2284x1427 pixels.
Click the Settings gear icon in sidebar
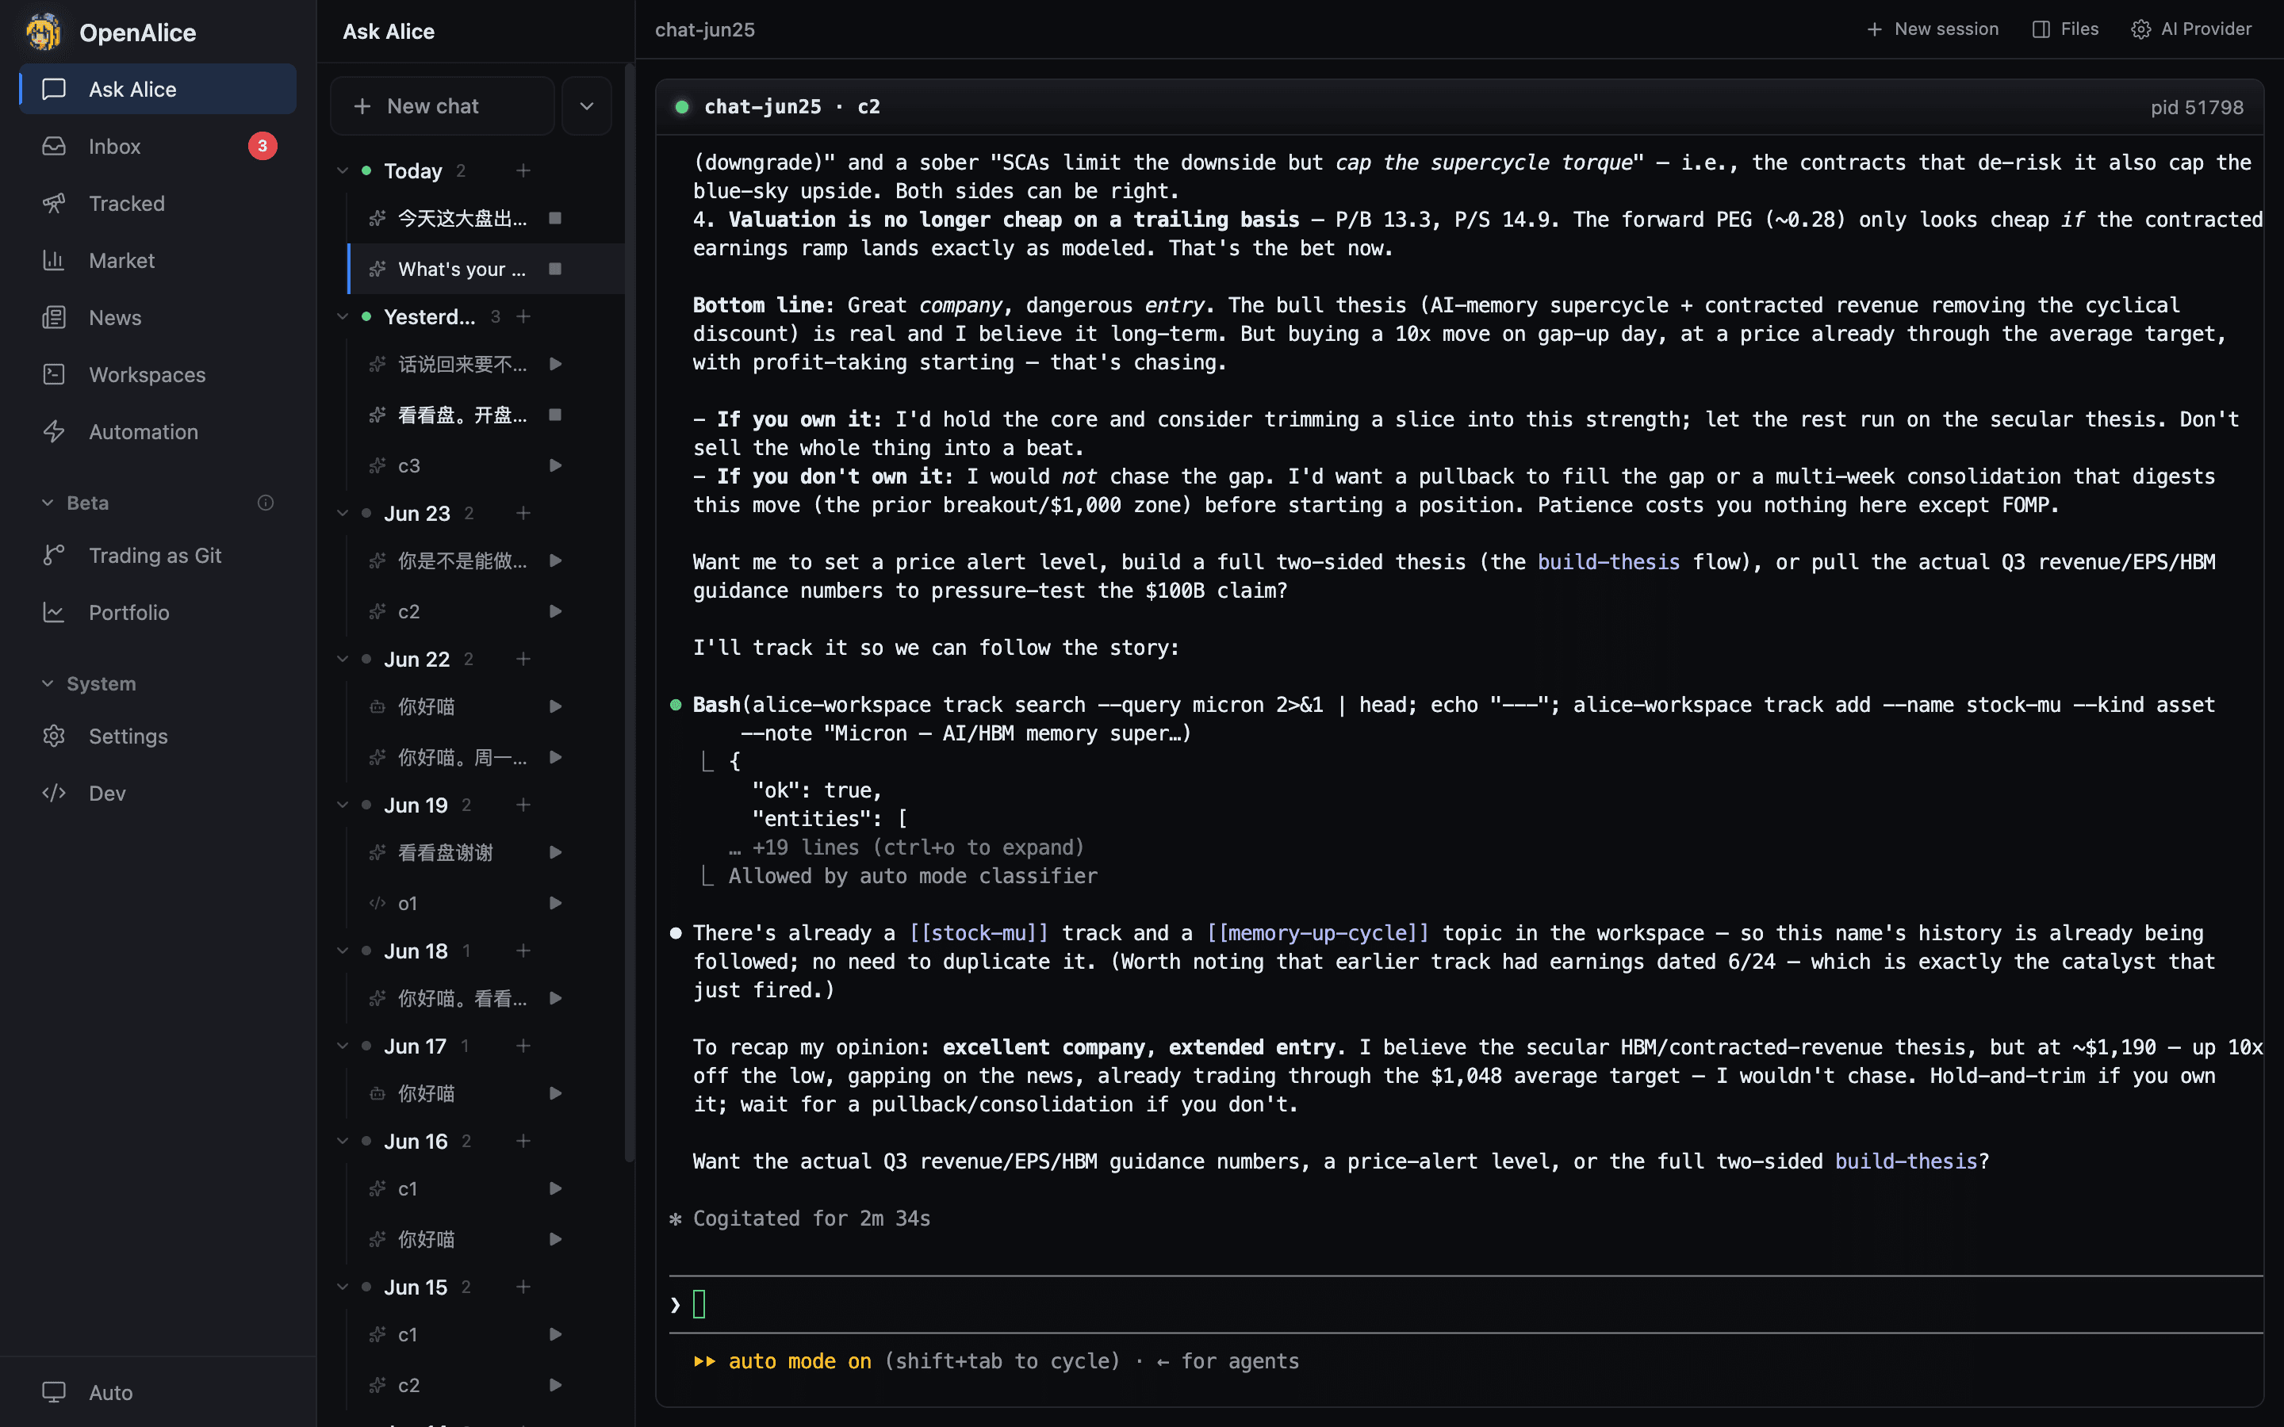pyautogui.click(x=54, y=736)
